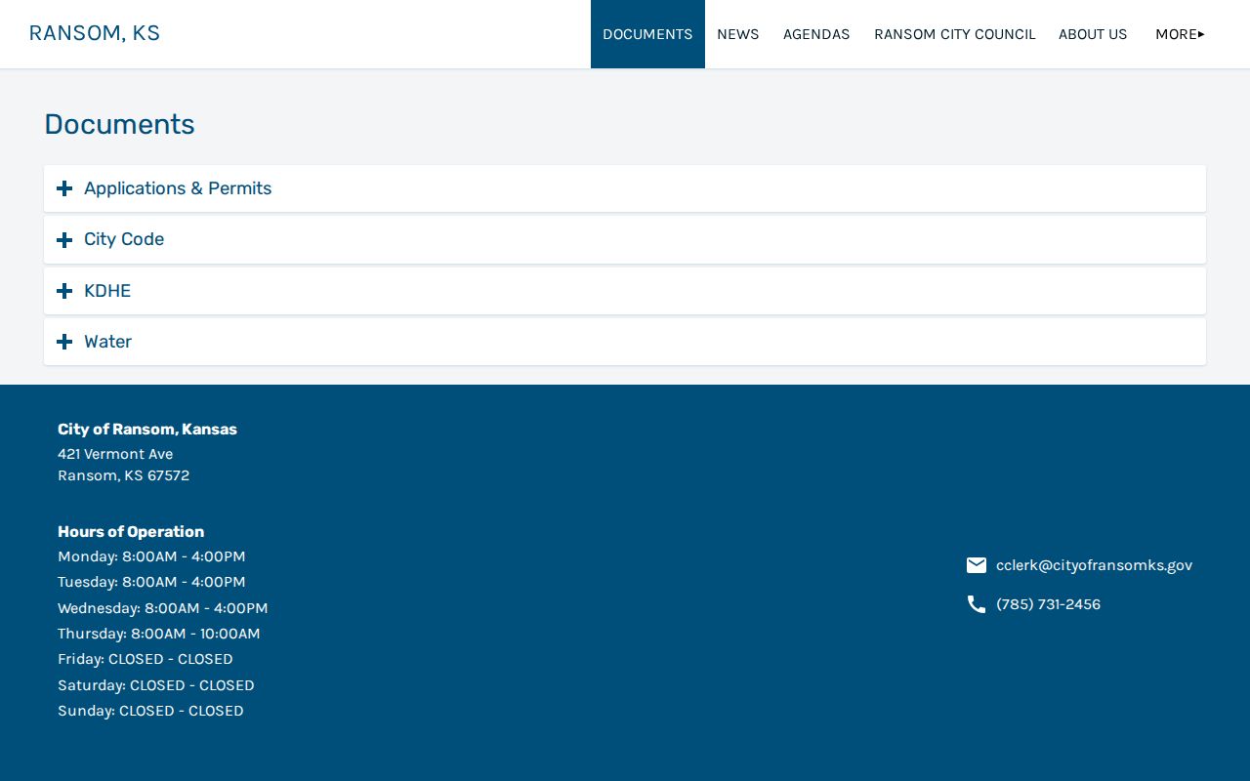The image size is (1250, 781).
Task: Navigate to About Us
Action: tap(1093, 34)
